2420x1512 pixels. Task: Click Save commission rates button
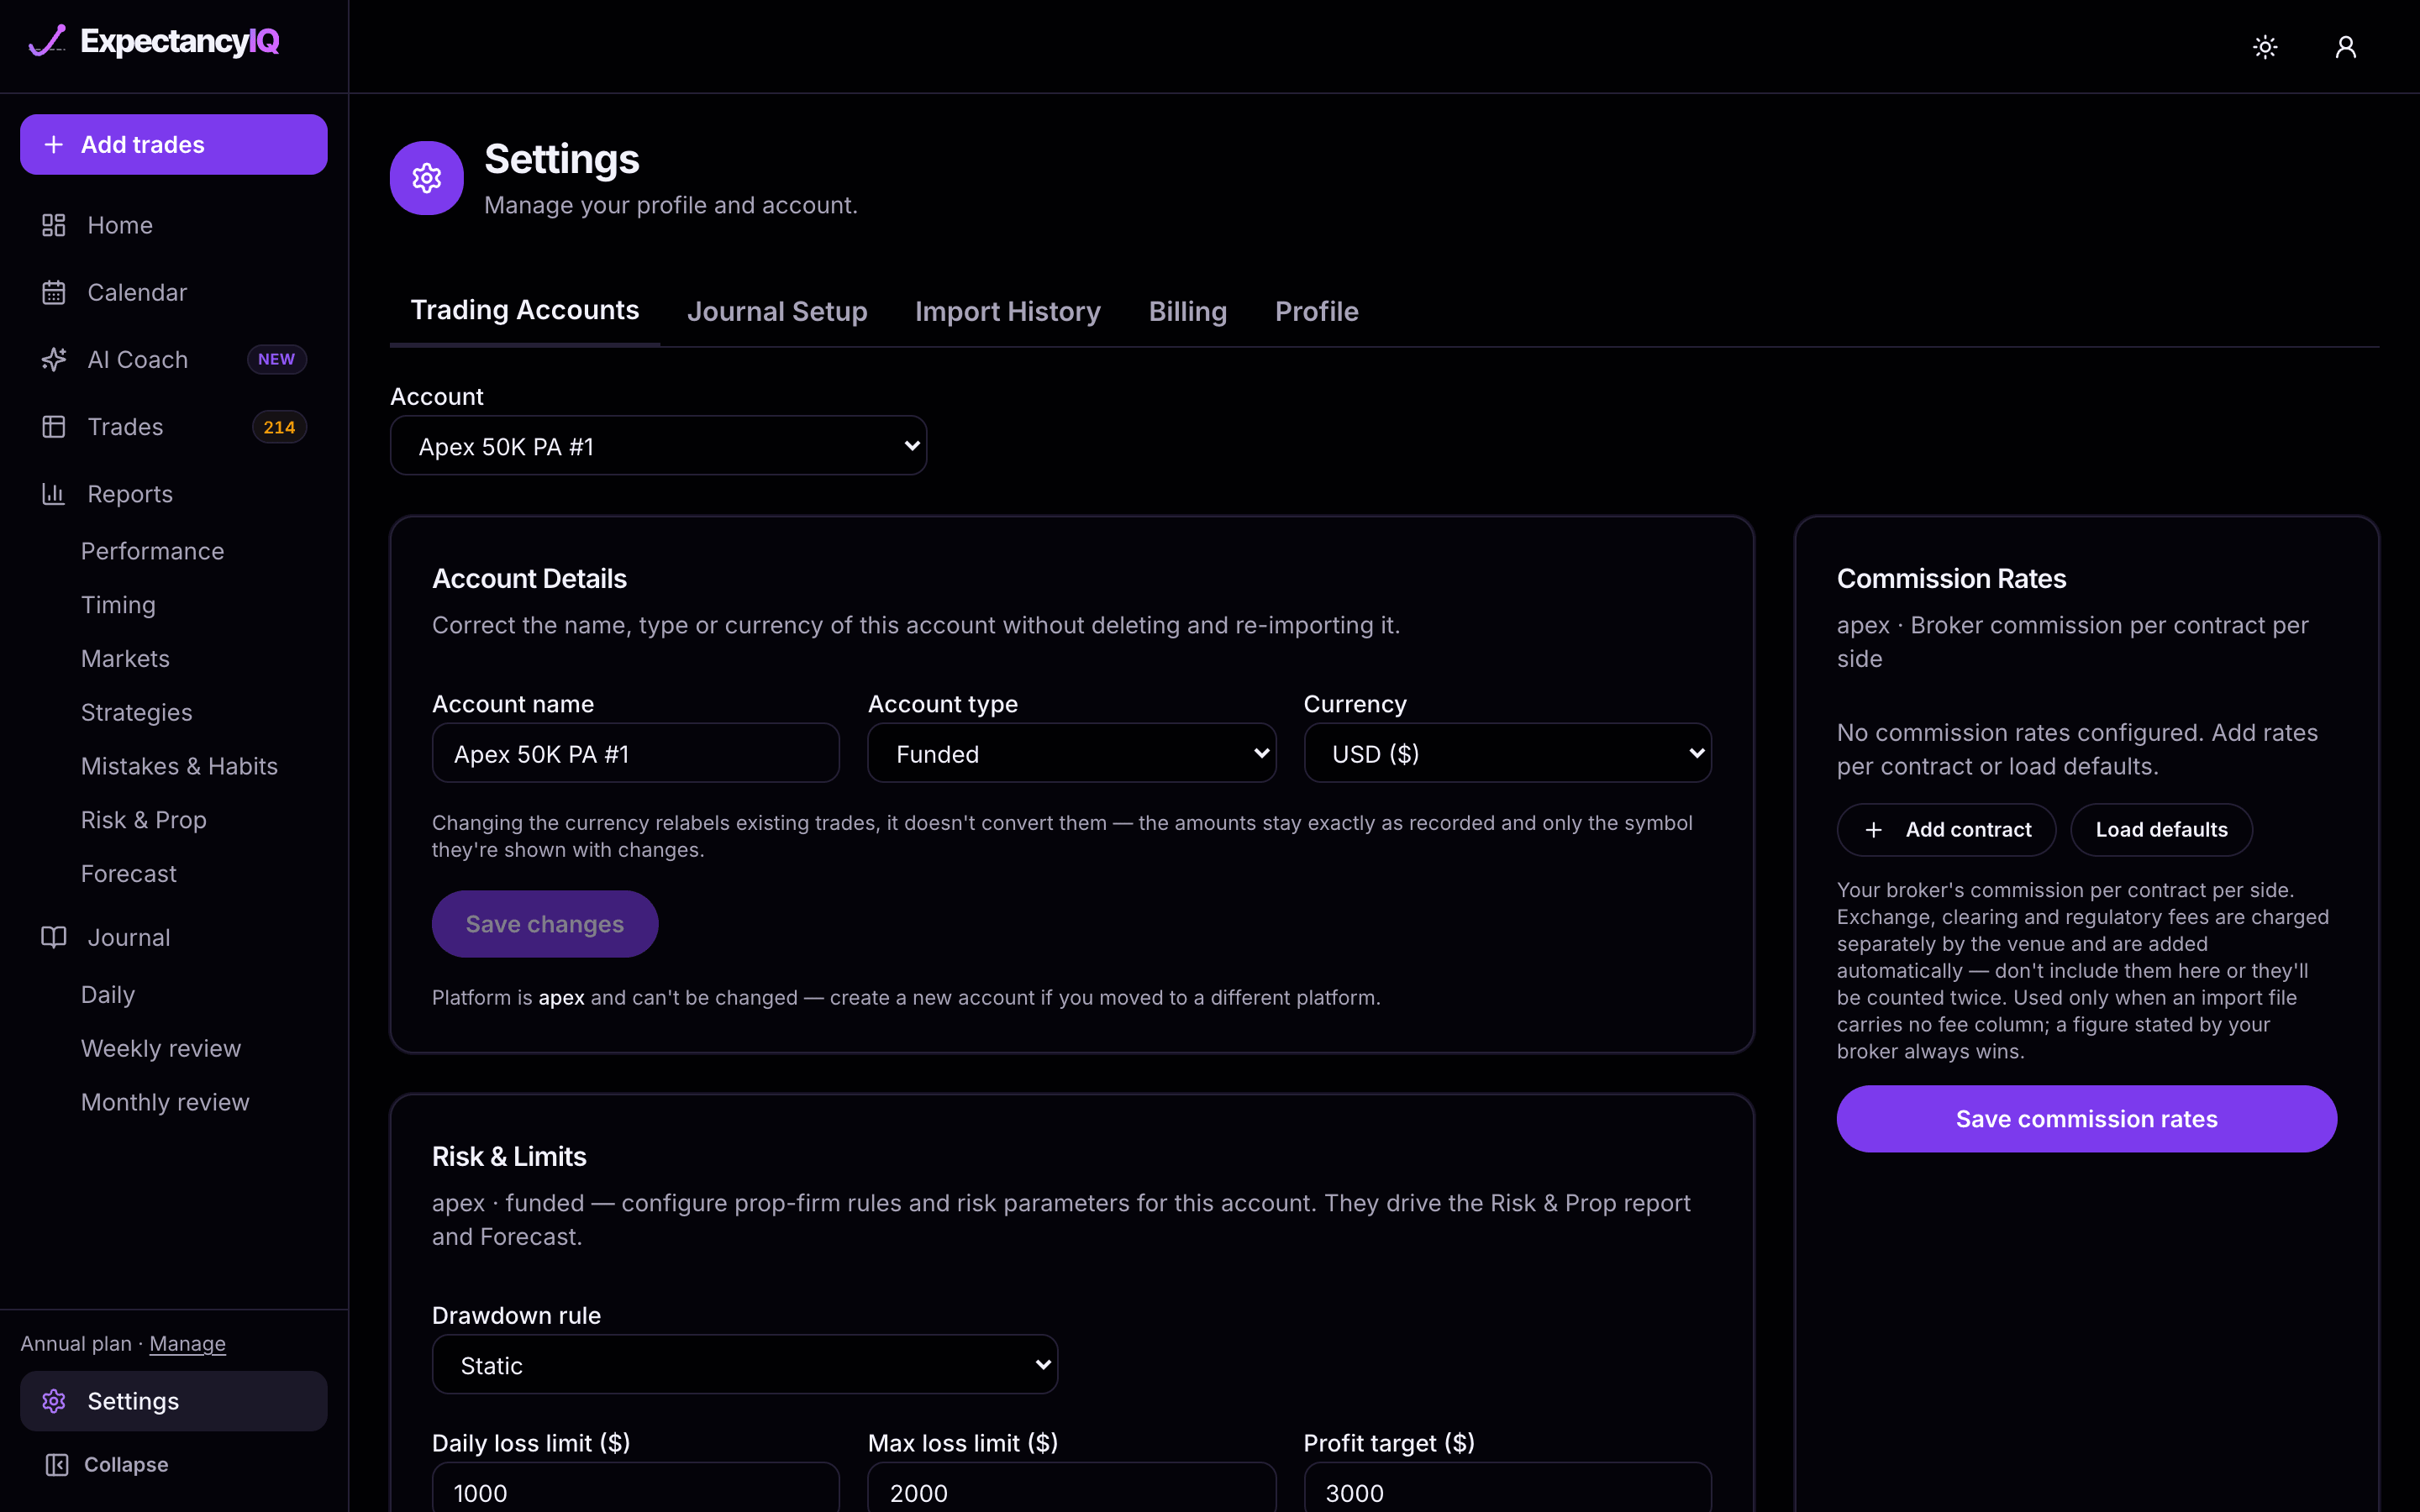click(x=2087, y=1119)
